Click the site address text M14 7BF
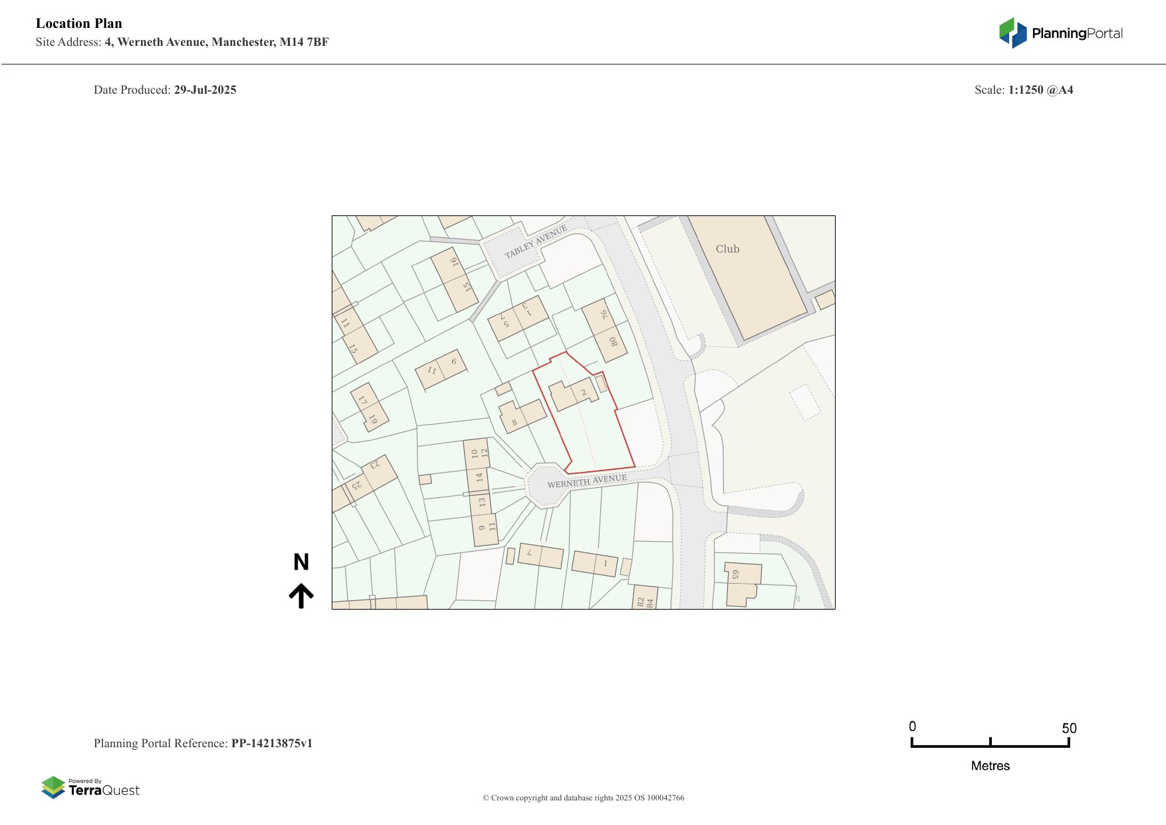1166x825 pixels. pyautogui.click(x=304, y=42)
